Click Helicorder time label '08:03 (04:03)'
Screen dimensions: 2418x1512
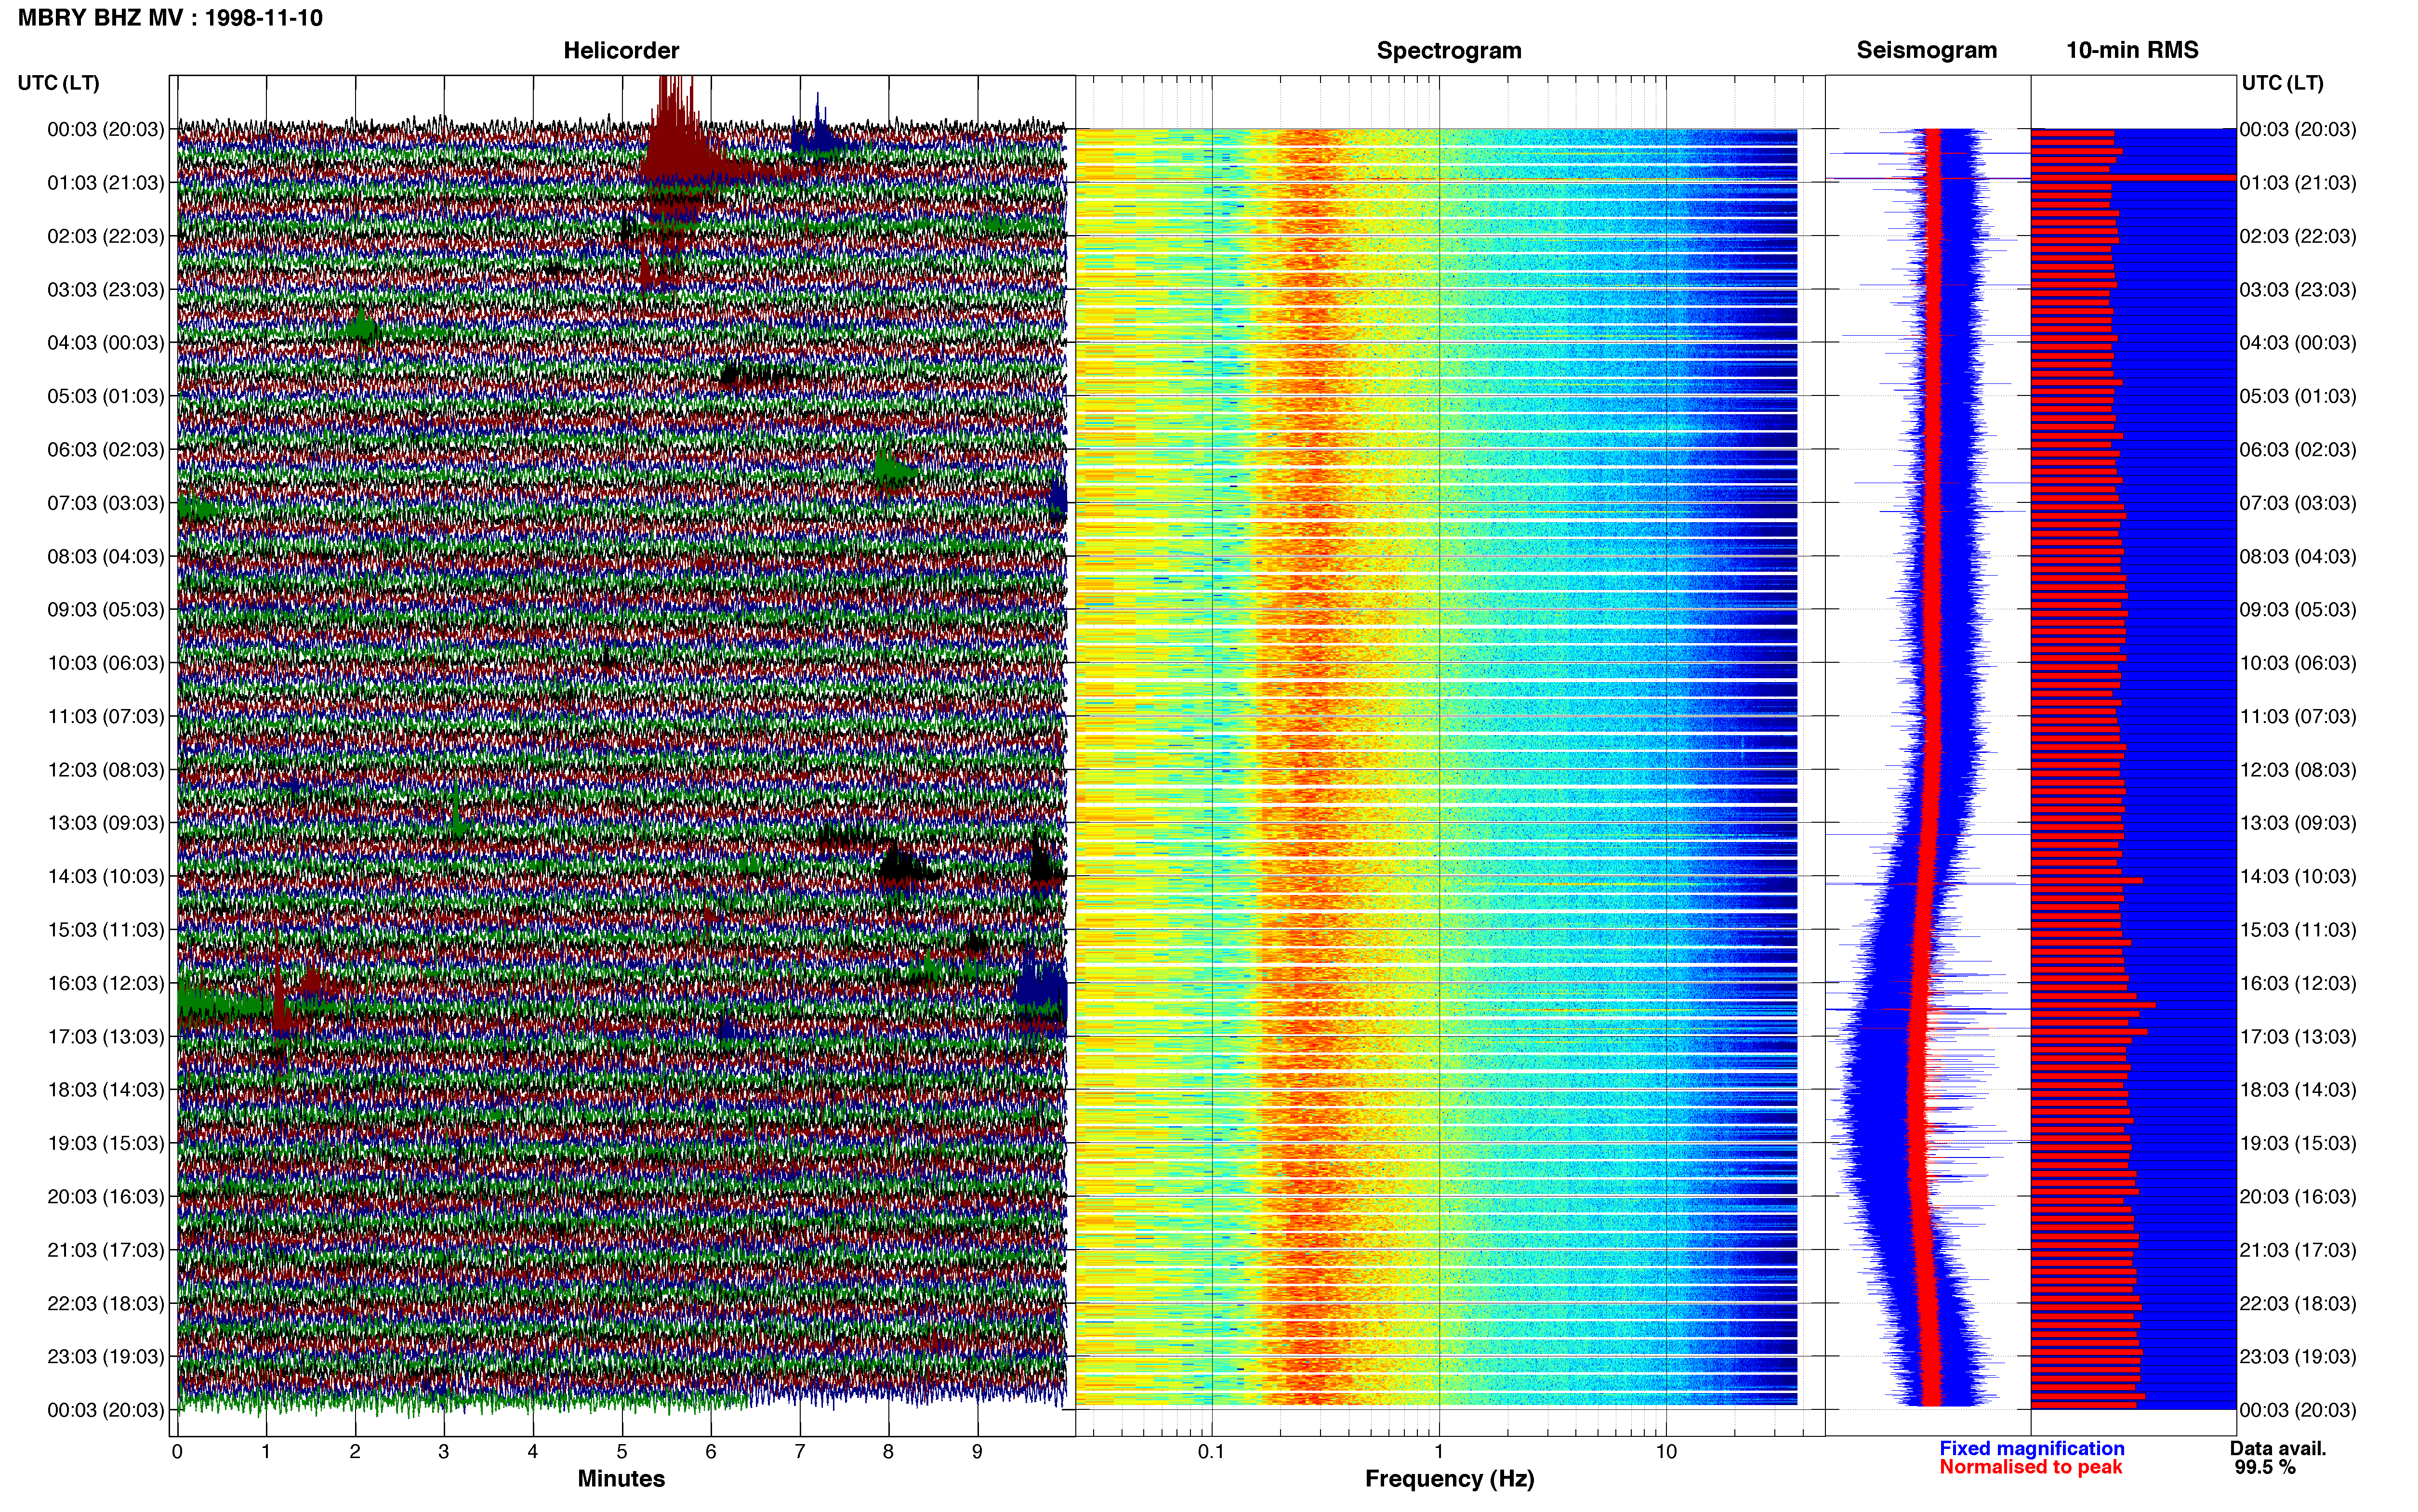click(106, 556)
